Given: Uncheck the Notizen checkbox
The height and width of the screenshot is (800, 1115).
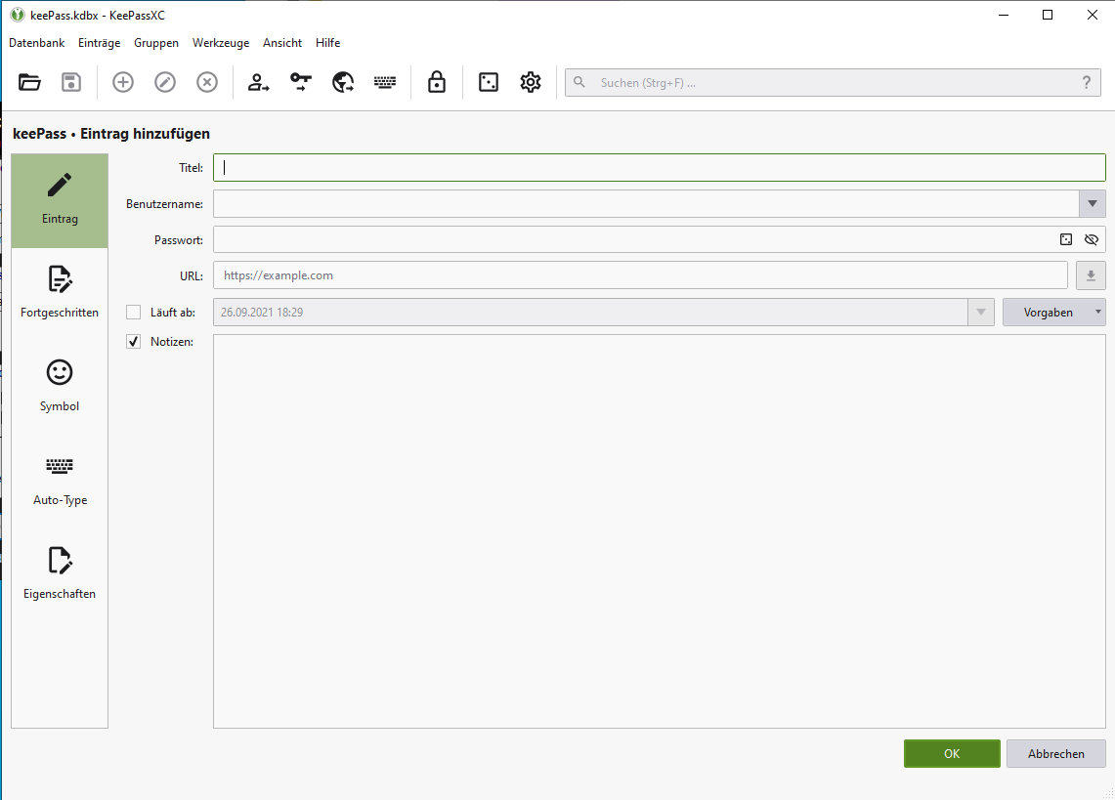Looking at the screenshot, I should point(134,342).
